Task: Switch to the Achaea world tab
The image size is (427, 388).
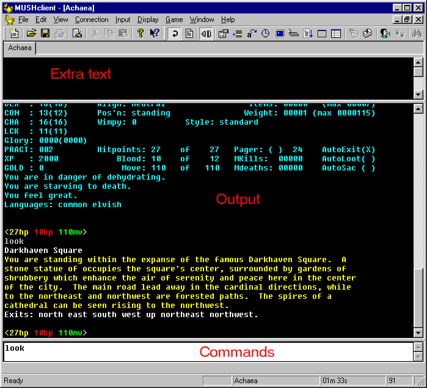Action: [20, 48]
